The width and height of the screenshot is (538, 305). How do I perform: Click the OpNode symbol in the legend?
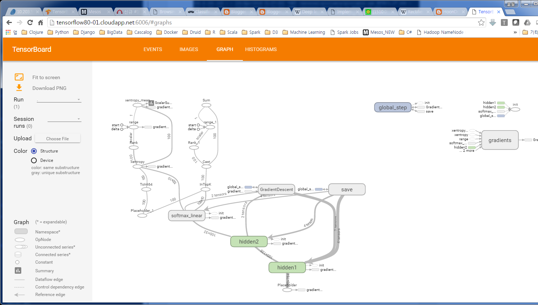(x=20, y=239)
